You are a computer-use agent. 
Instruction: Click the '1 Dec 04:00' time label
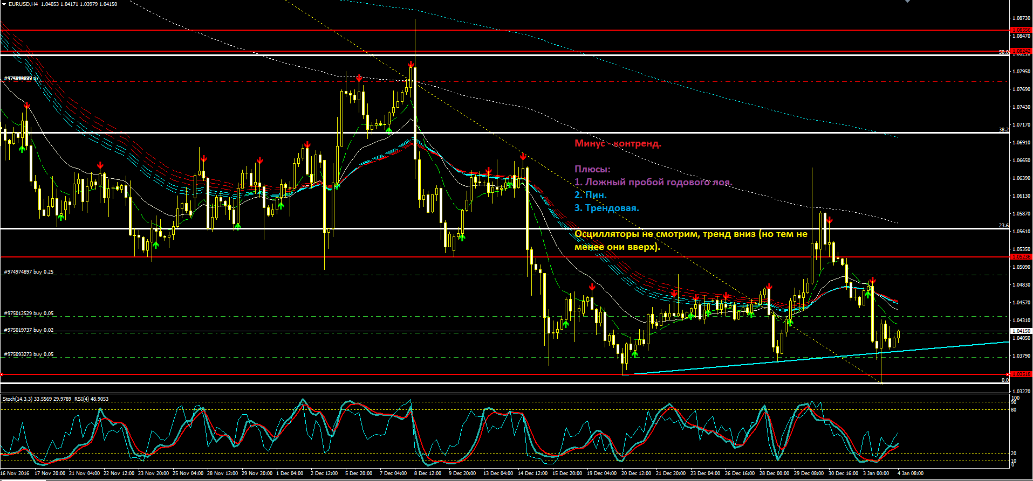tap(290, 473)
